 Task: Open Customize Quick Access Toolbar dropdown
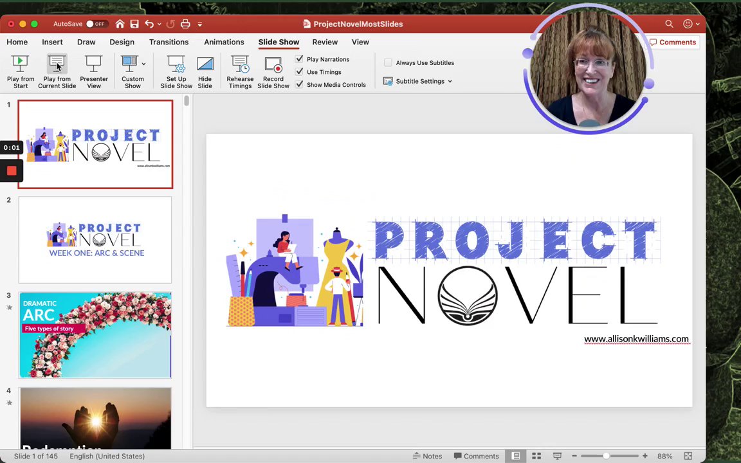tap(200, 24)
